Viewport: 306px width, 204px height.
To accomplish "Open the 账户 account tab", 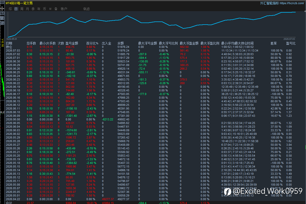I will click(64, 9).
